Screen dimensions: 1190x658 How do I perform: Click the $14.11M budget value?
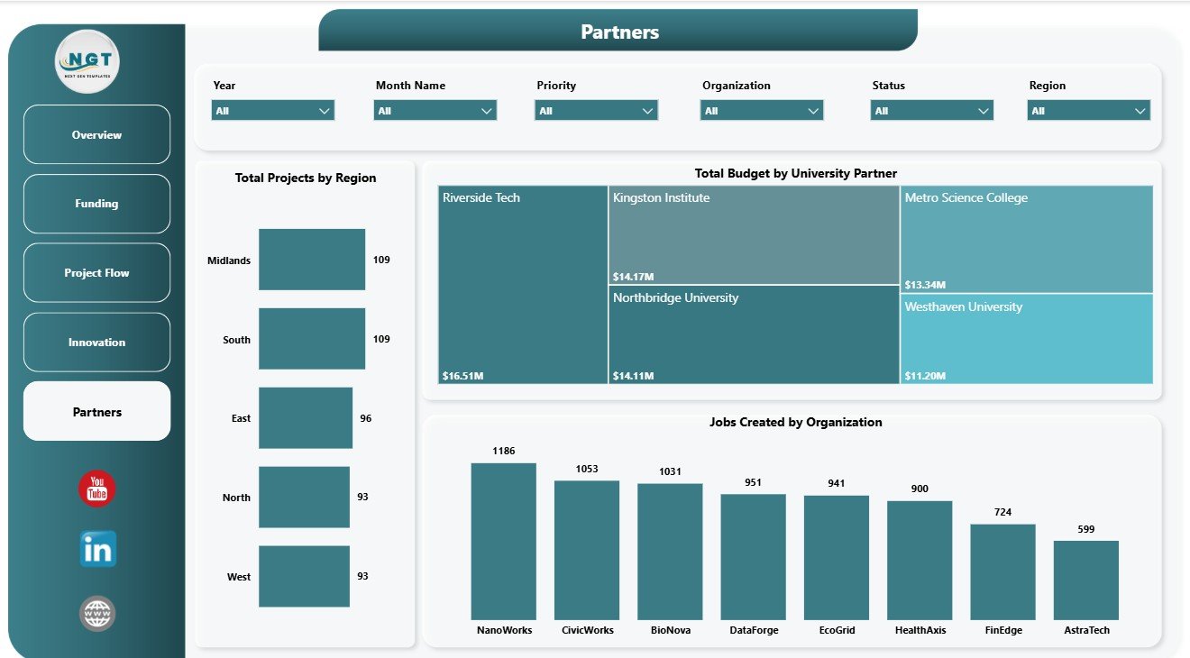pyautogui.click(x=633, y=376)
